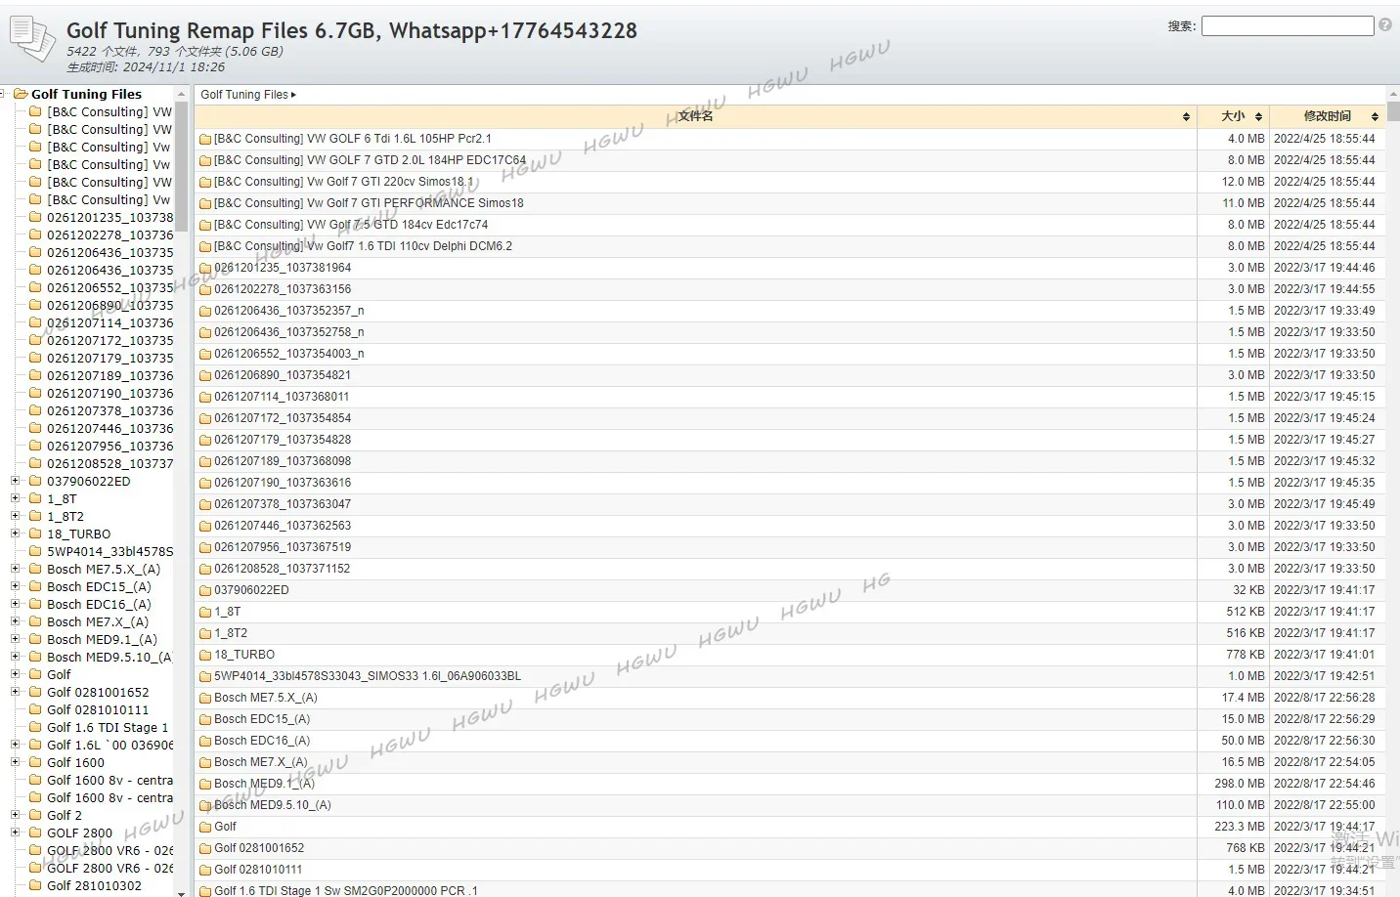Click tree folder icon beside 5WP4014_33bl4578S
The height and width of the screenshot is (897, 1400).
click(x=35, y=551)
